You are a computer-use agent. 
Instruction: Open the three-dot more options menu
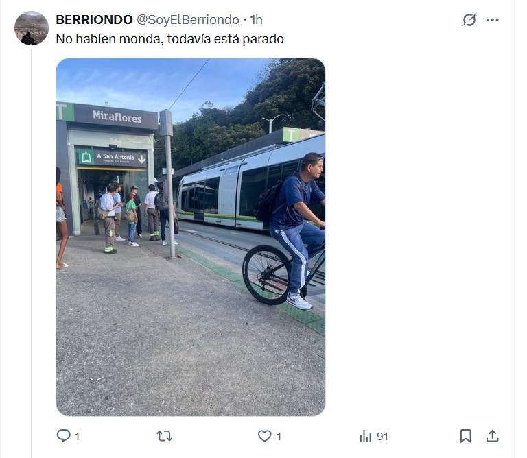click(x=493, y=20)
